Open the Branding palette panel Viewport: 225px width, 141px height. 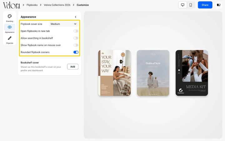click(10, 18)
